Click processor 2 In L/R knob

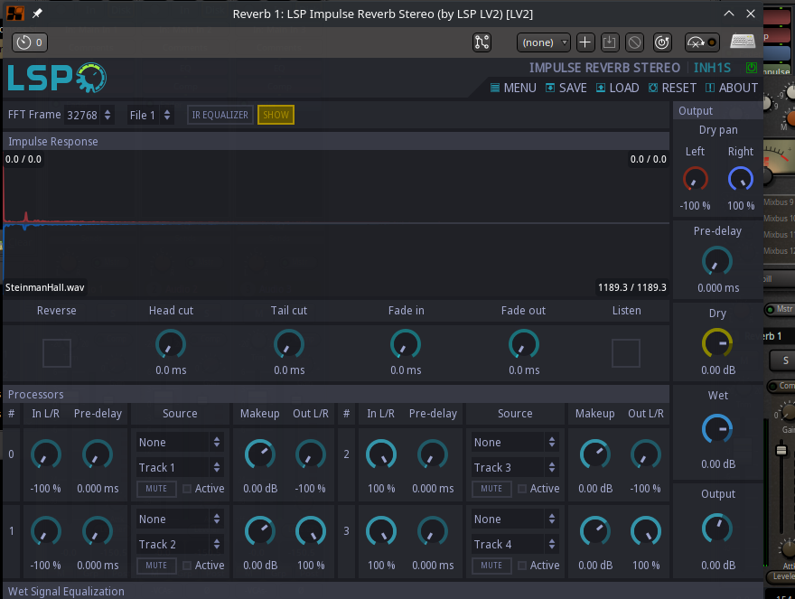tap(381, 454)
